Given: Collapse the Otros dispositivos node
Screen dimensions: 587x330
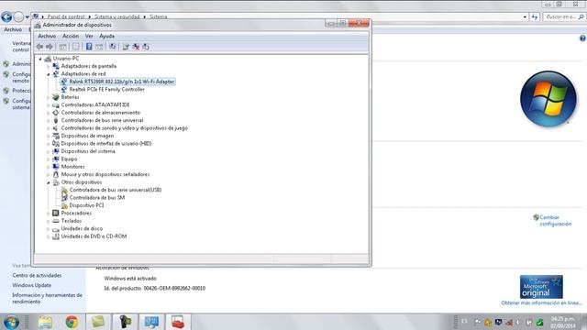Looking at the screenshot, I should coord(49,182).
